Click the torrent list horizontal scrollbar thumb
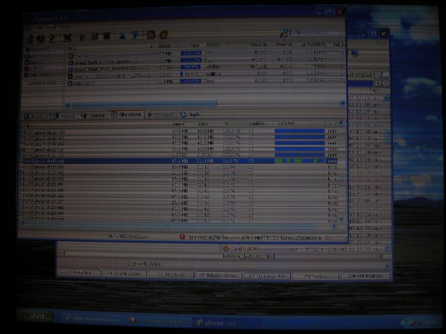 tap(144, 104)
